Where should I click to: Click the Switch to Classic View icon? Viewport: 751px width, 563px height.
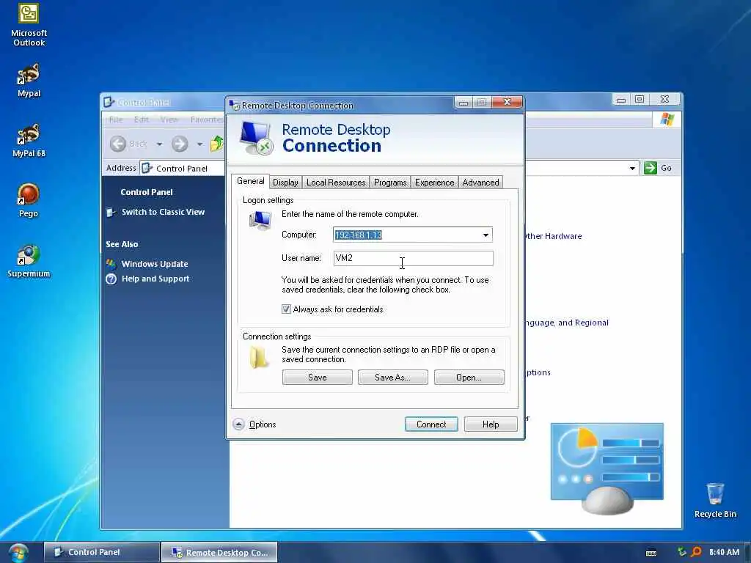[111, 212]
